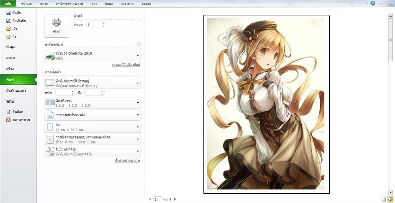Go to next preview page arrow
Viewport: 395px width, 203px height.
[175, 199]
